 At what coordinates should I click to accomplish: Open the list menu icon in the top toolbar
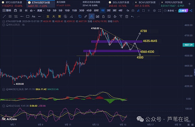coord(149,11)
